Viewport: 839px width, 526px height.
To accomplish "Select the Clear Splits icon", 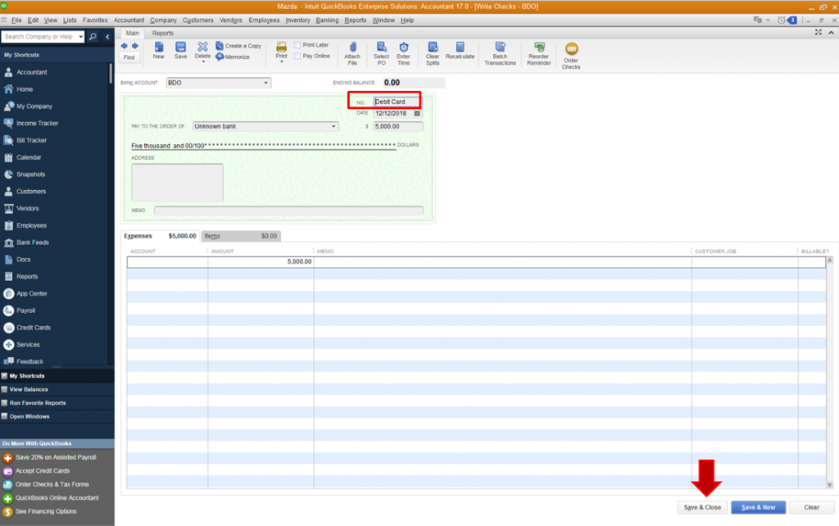I will click(433, 47).
